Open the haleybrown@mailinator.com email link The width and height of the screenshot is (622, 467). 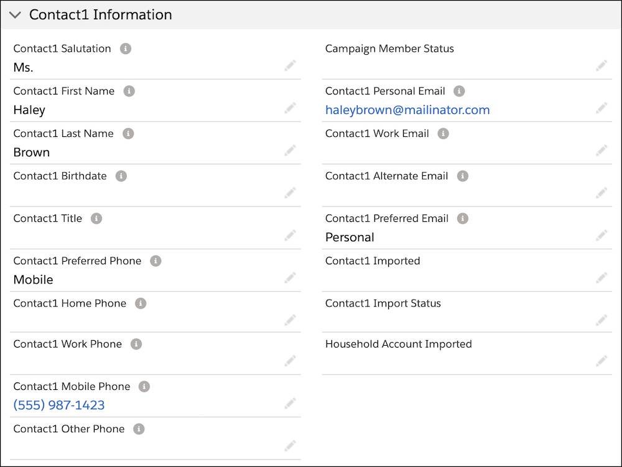tap(407, 110)
